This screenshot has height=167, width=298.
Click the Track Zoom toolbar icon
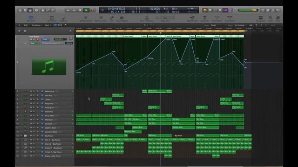tap(31, 19)
